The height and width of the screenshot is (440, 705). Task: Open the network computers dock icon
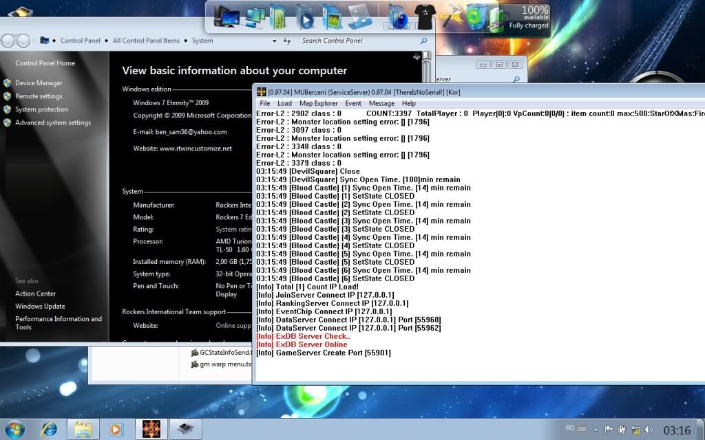coord(254,16)
